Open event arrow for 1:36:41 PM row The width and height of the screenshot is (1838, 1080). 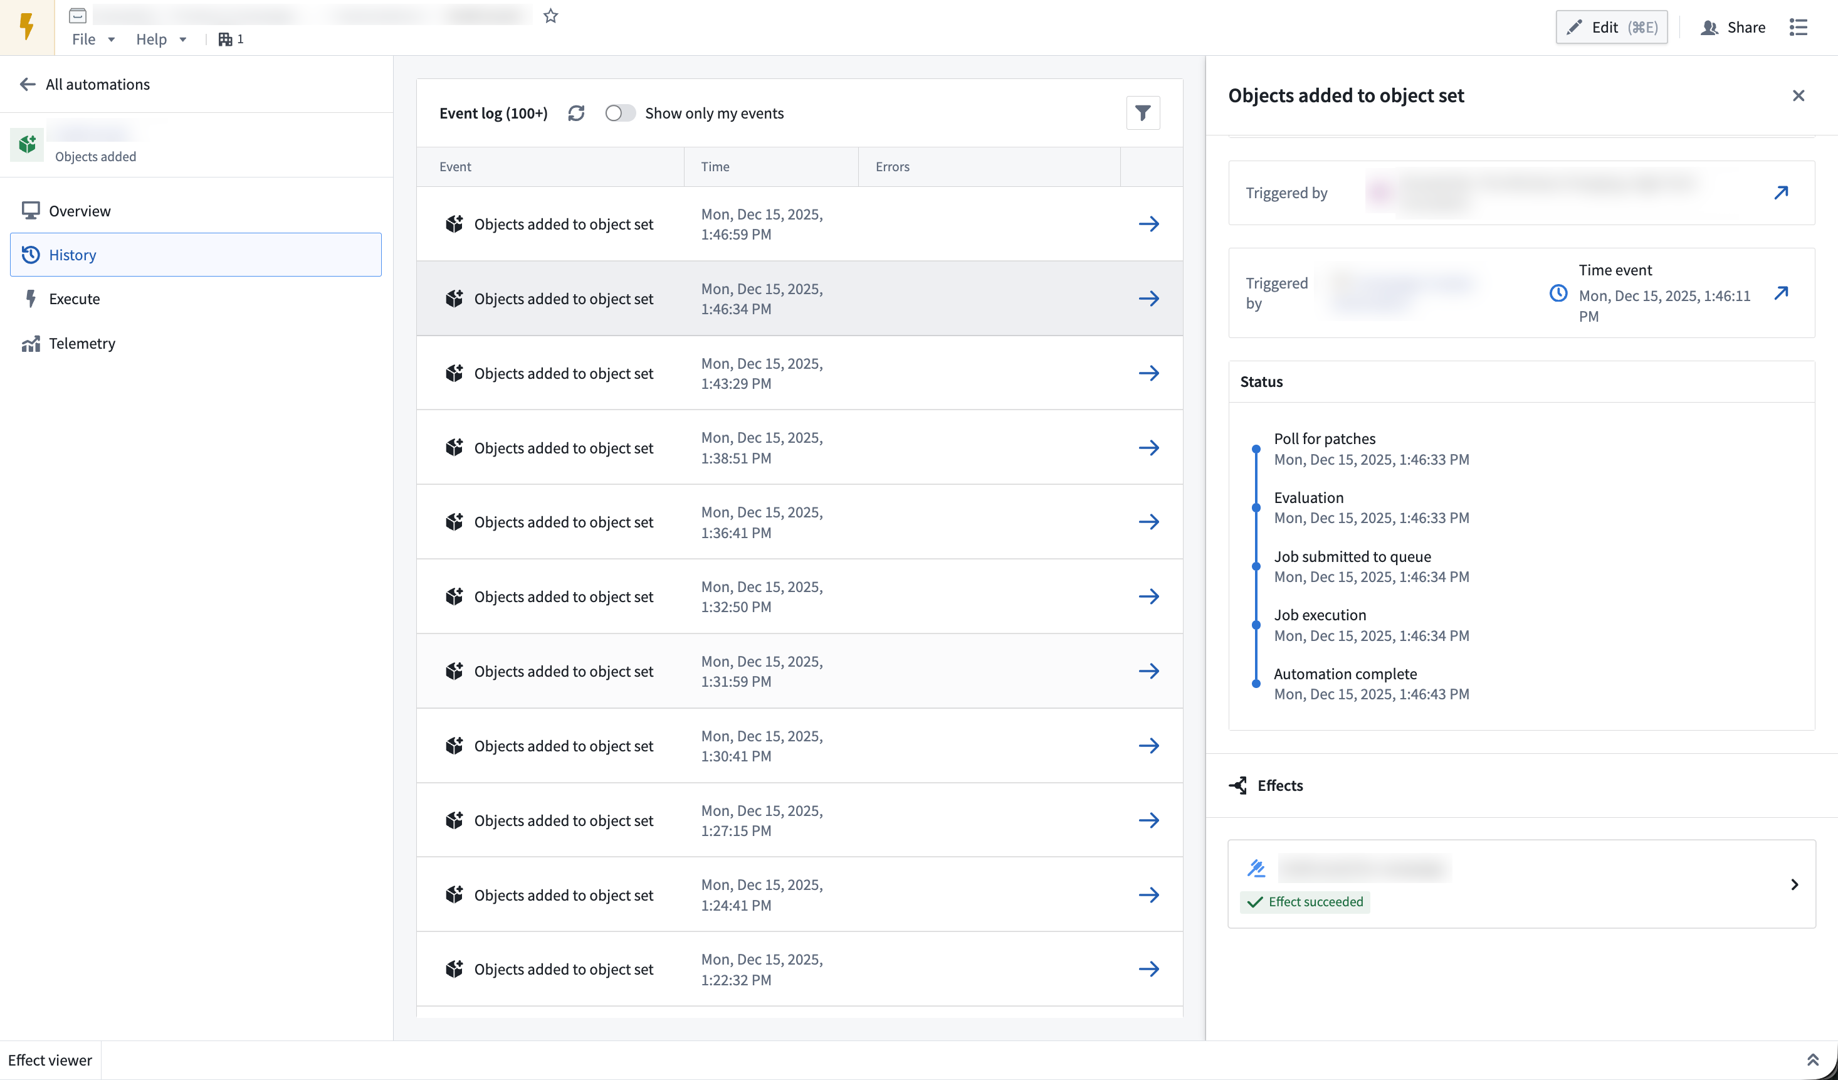click(x=1148, y=522)
